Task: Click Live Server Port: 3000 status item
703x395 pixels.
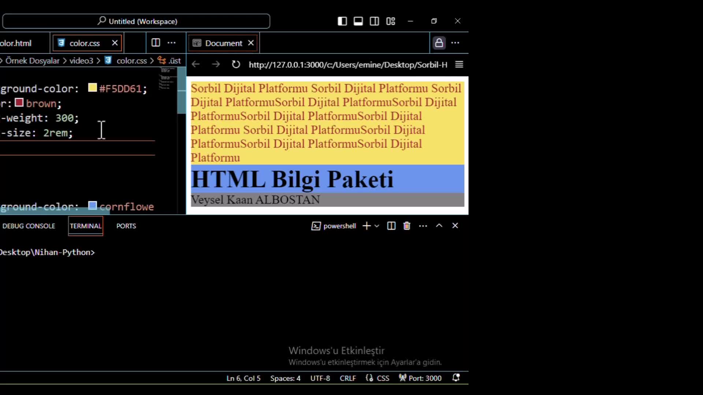Action: 420,378
